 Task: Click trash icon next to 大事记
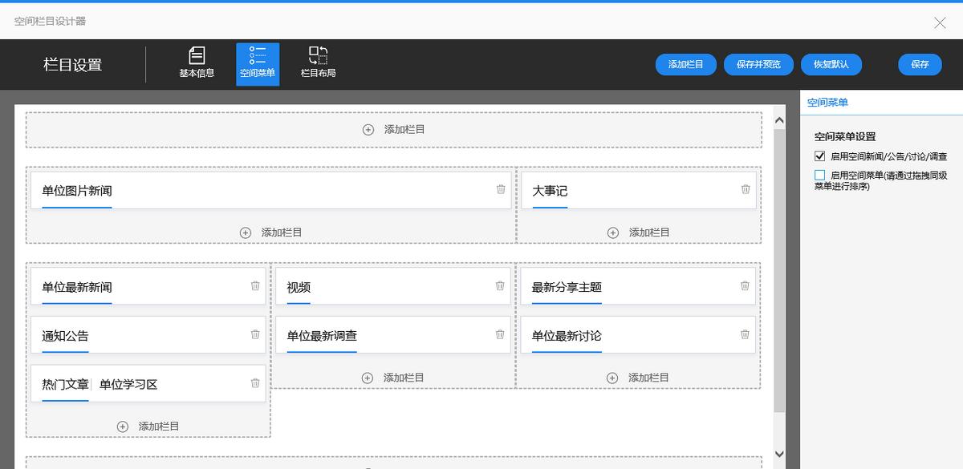pyautogui.click(x=746, y=189)
